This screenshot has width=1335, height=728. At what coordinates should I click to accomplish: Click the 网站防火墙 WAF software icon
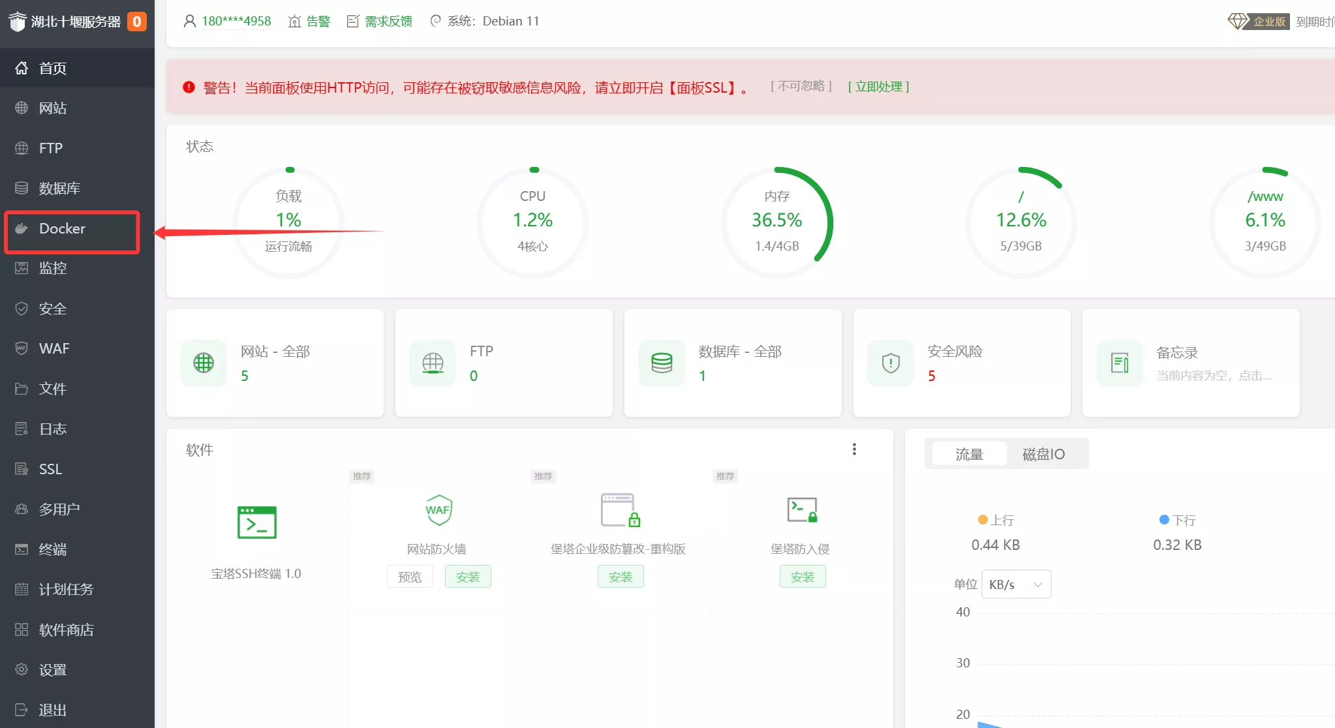coord(438,510)
